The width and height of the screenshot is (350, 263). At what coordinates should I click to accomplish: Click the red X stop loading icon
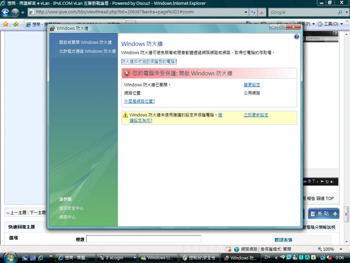pos(261,12)
